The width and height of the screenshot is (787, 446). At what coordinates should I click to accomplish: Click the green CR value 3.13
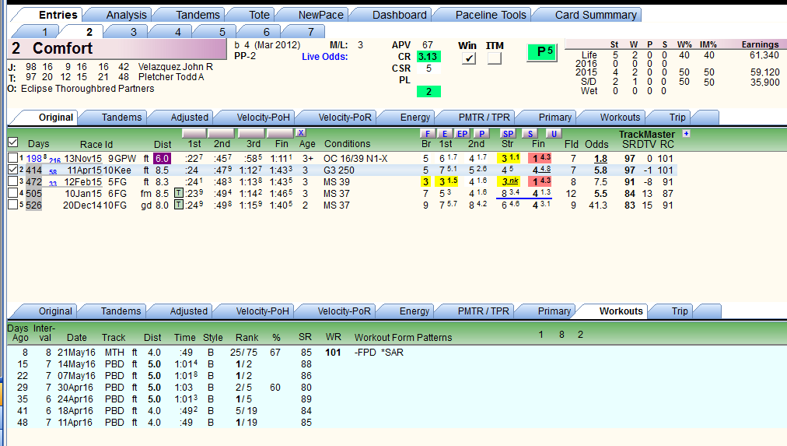[428, 57]
